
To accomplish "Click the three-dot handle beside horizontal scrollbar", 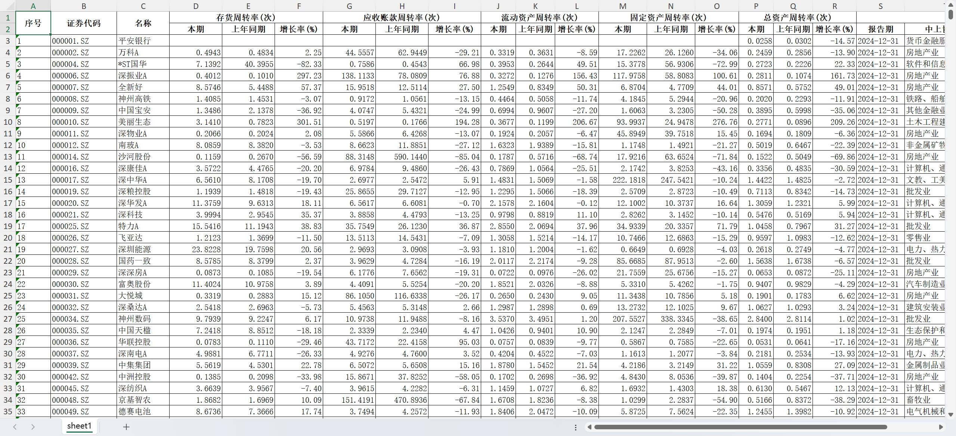I will (x=576, y=427).
